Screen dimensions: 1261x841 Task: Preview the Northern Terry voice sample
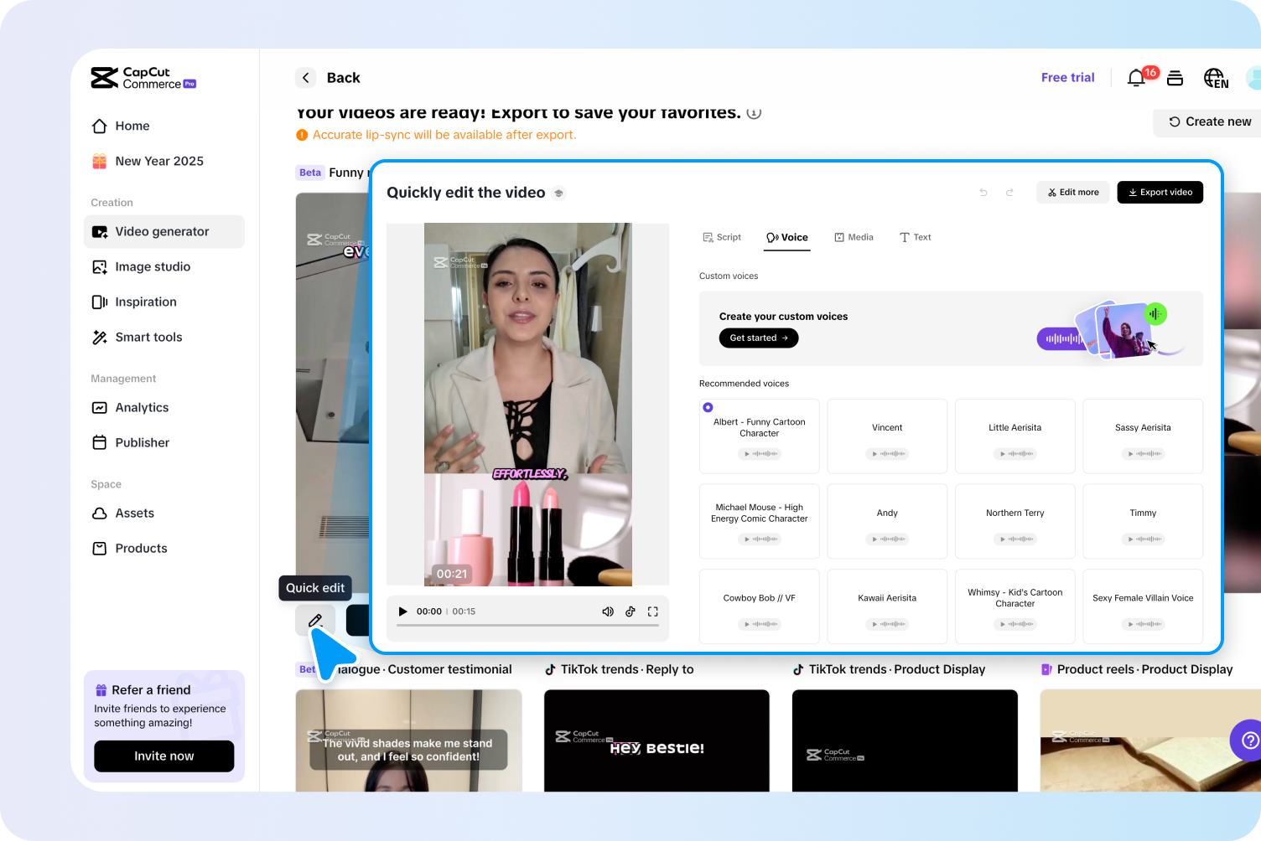[x=1015, y=539]
